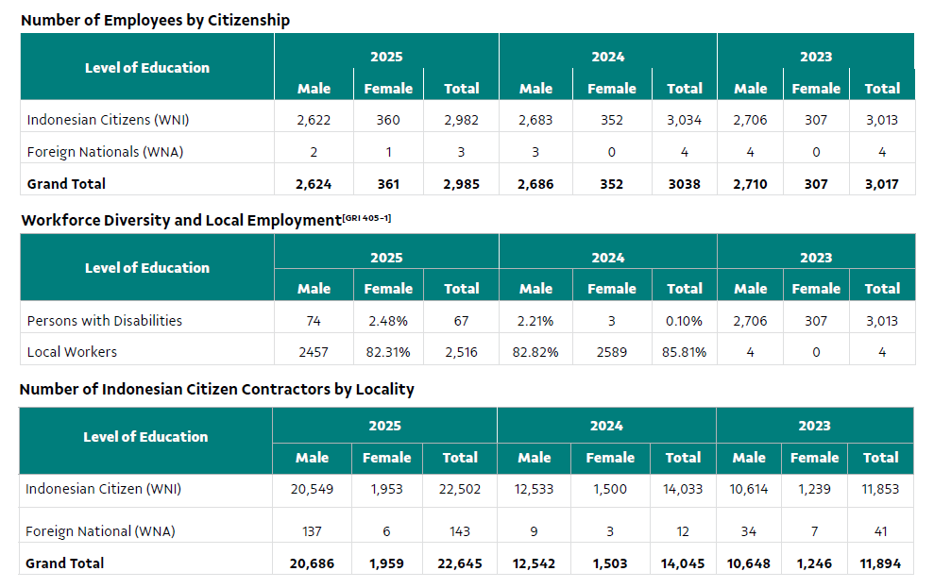The height and width of the screenshot is (588, 934).
Task: Click the 20,549 male contractors cell
Action: tap(313, 489)
